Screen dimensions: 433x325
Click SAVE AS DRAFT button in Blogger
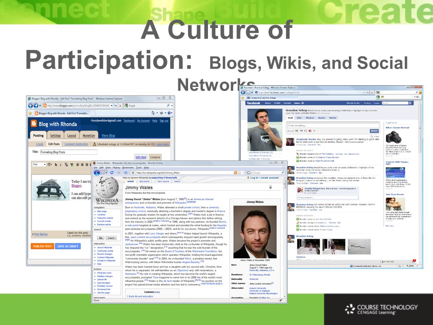coord(68,246)
